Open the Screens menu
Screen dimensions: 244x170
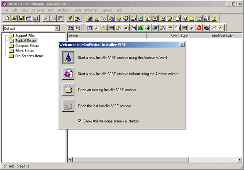38,10
